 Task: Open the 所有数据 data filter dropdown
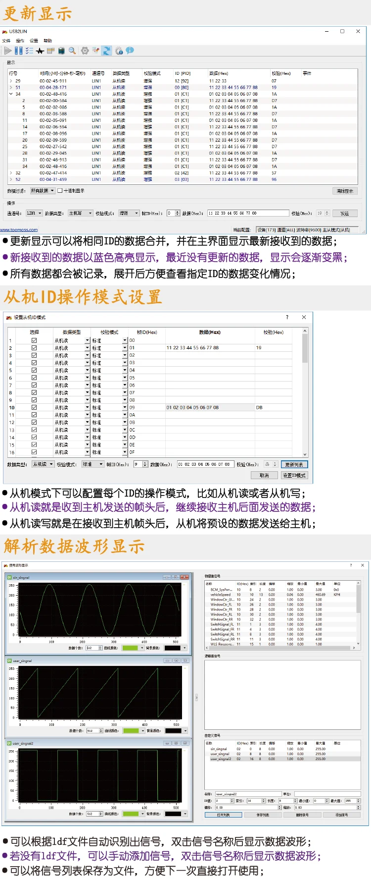(x=43, y=190)
